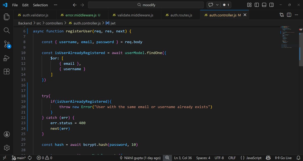The image size is (303, 161).
Task: Open the Customize Layout icon
Action: coord(249,5)
